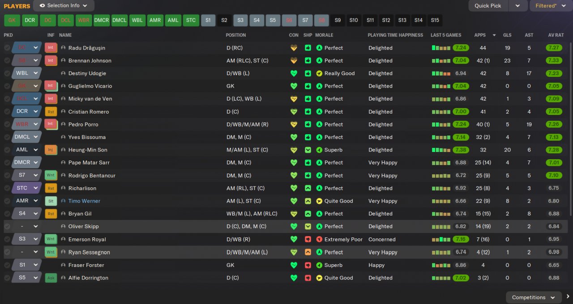Select the STC position slot tab

pyautogui.click(x=191, y=20)
